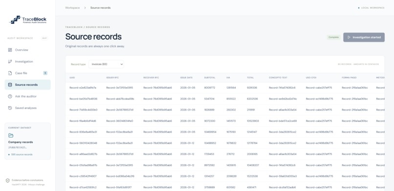Viewport: 394px width, 191px height.
Task: Click the IVA column header
Action: pyautogui.click(x=228, y=77)
